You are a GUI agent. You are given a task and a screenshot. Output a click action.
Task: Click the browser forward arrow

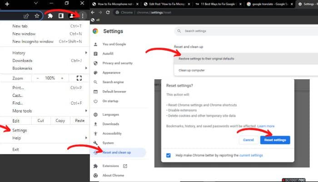[100, 12]
